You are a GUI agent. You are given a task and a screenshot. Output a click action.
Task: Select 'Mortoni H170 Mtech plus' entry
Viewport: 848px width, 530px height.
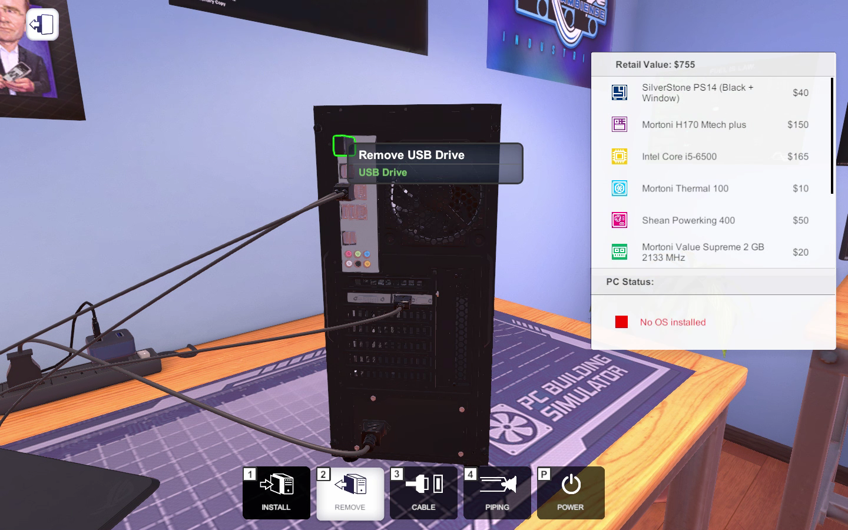point(711,124)
